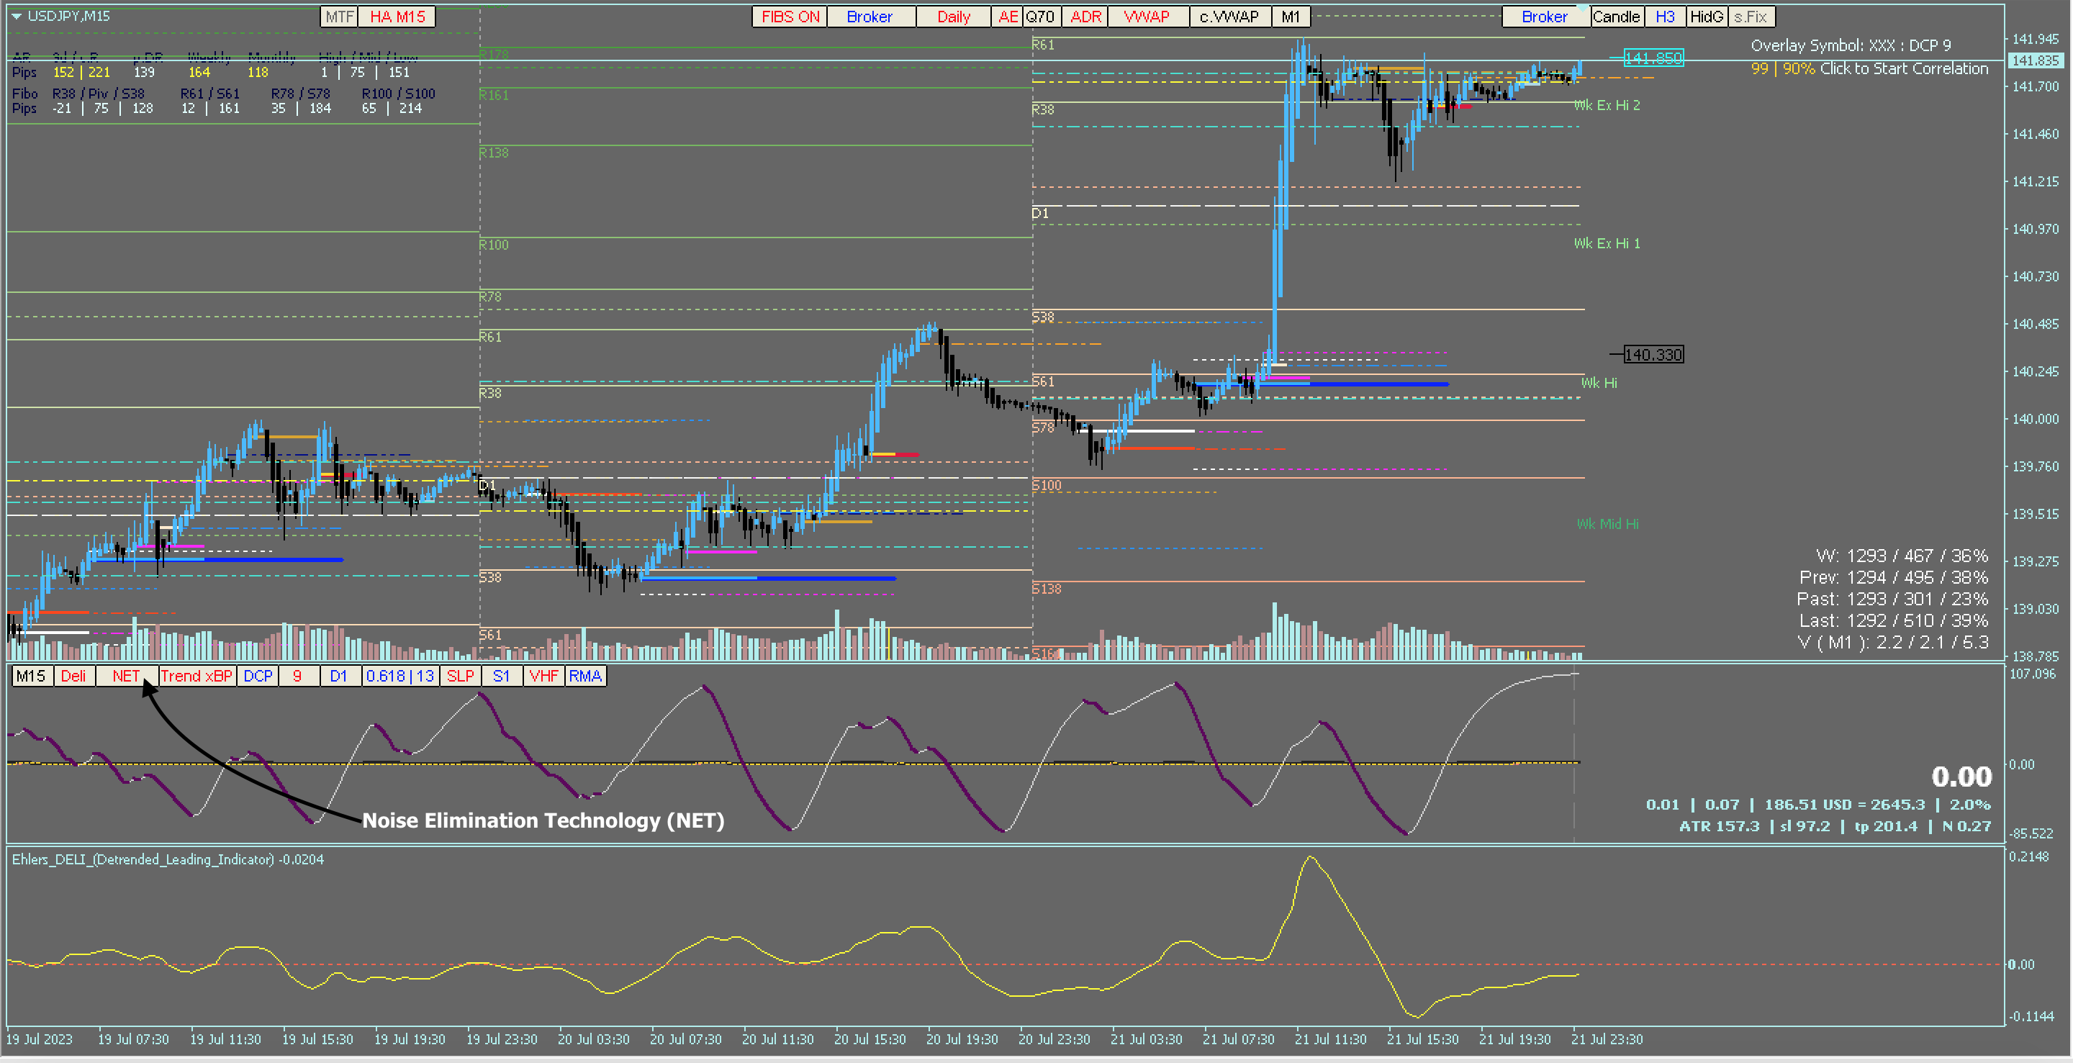Click the H3 timeframe button

pyautogui.click(x=1664, y=17)
